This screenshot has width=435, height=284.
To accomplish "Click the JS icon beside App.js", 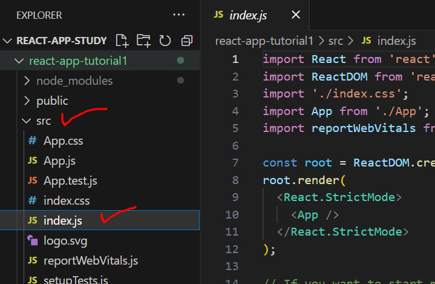I will pos(33,160).
